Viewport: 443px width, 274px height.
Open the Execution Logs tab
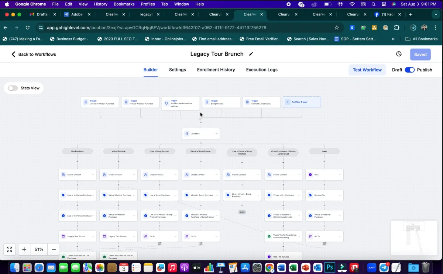(262, 70)
